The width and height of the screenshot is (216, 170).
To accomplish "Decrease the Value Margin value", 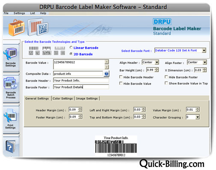I will pyautogui.click(x=198, y=111).
